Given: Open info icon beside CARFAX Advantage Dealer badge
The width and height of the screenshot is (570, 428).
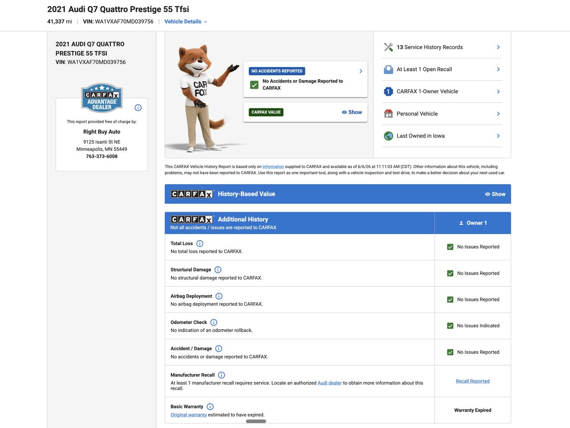Looking at the screenshot, I should pos(138,107).
